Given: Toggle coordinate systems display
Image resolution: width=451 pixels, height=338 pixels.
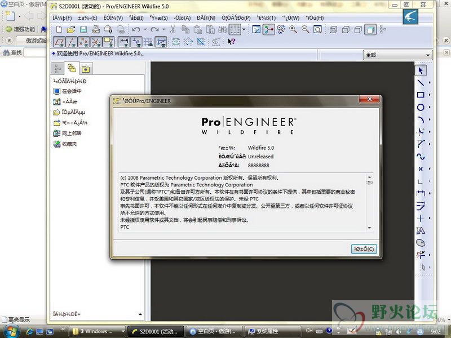Looking at the screenshot, I should pyautogui.click(x=96, y=42).
